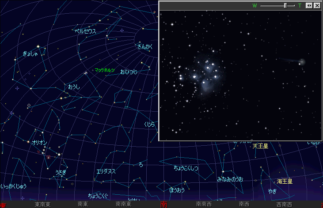The image size is (323, 208).
Task: Click the 東南東 compass direction label
Action: click(43, 204)
